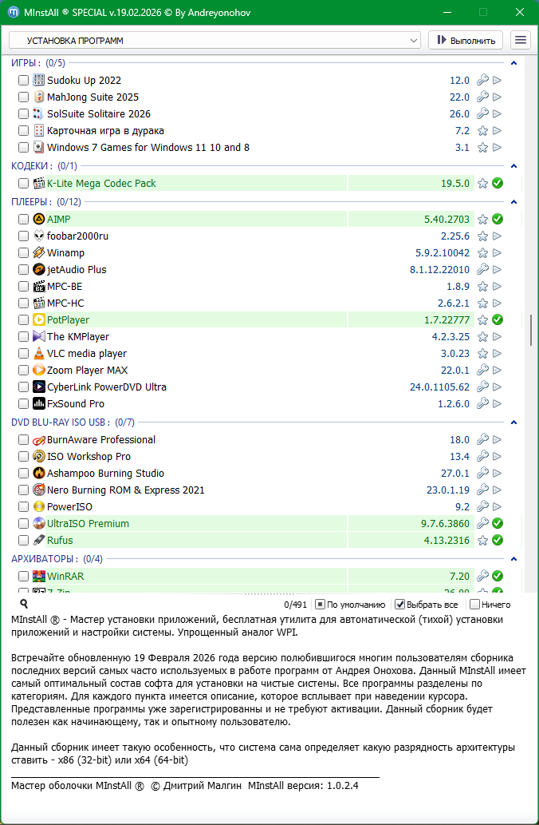539x825 pixels.
Task: Click the vertical scrollbar thumb
Action: pyautogui.click(x=531, y=330)
